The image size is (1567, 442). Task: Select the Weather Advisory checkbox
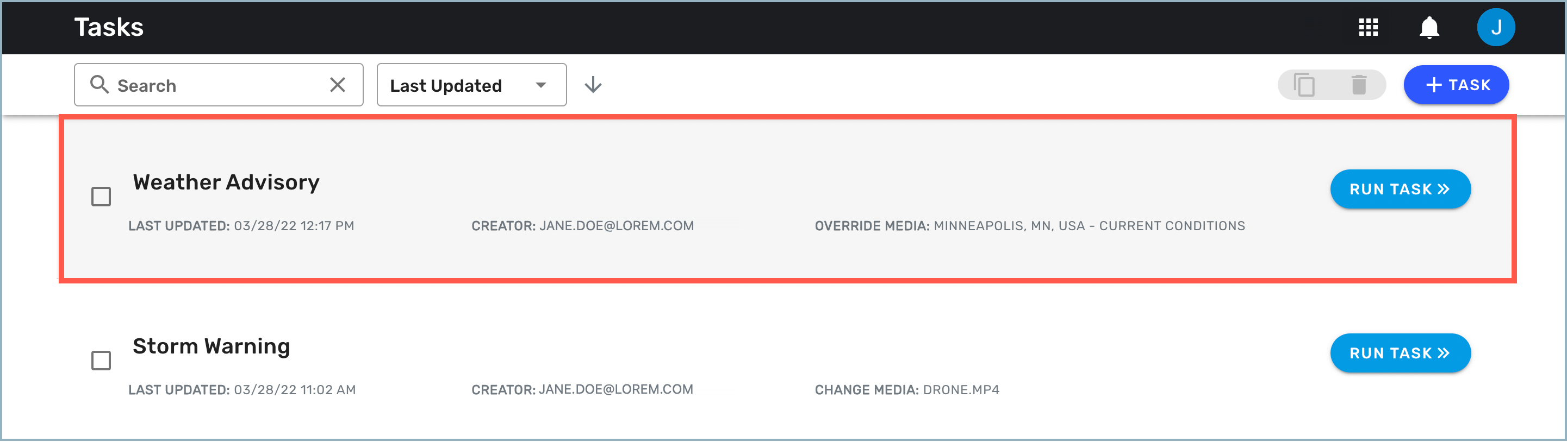pyautogui.click(x=101, y=197)
